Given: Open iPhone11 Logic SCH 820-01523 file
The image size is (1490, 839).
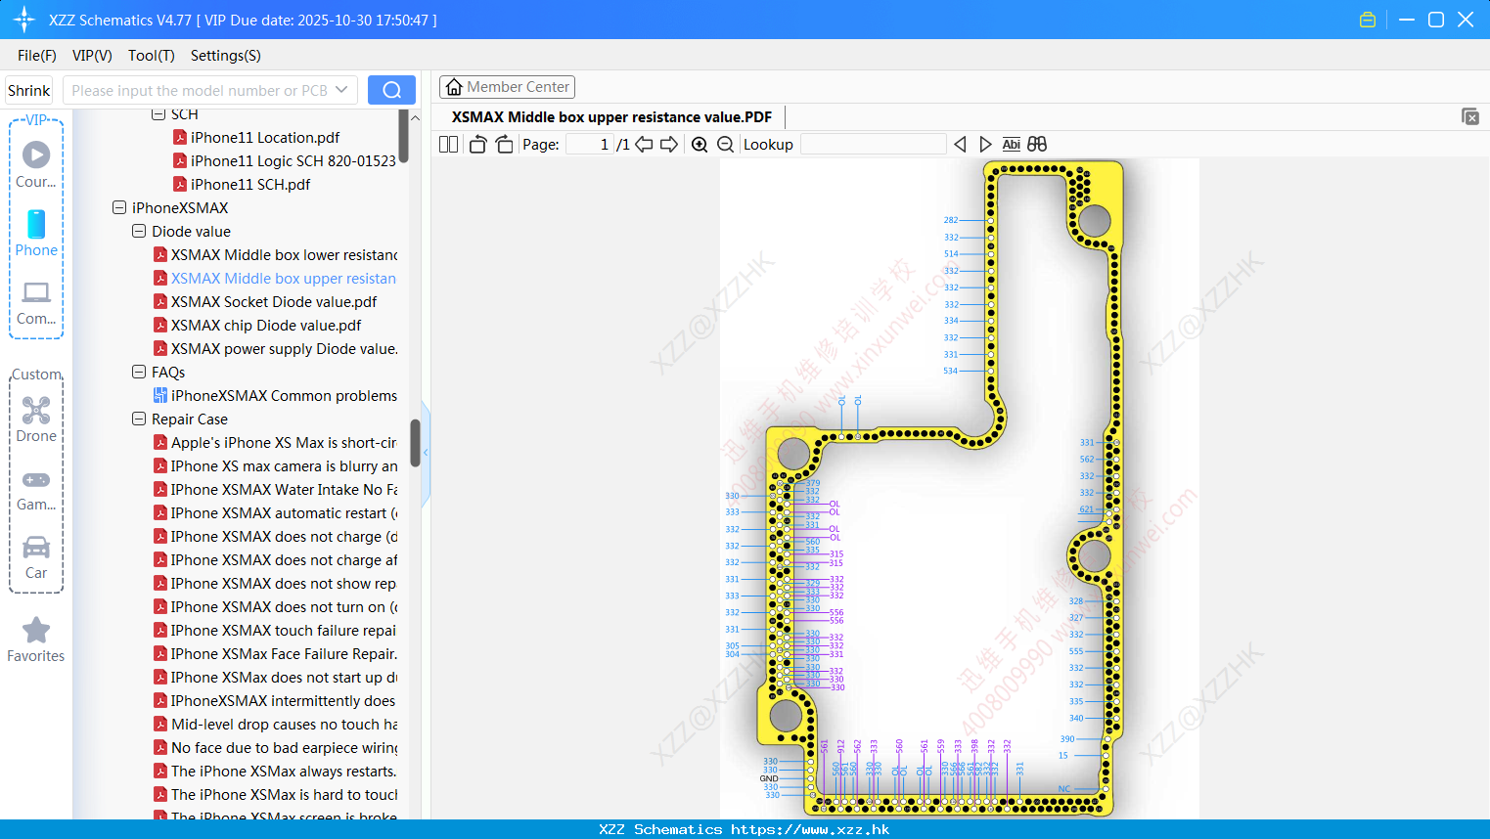Looking at the screenshot, I should click(x=285, y=161).
